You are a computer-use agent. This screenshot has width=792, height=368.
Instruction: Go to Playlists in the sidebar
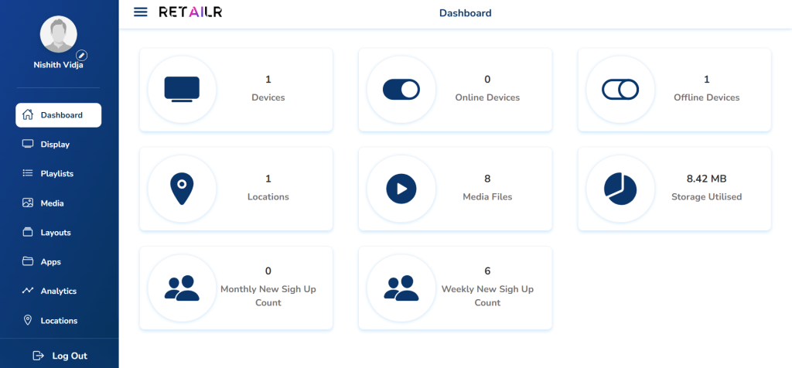tap(56, 174)
